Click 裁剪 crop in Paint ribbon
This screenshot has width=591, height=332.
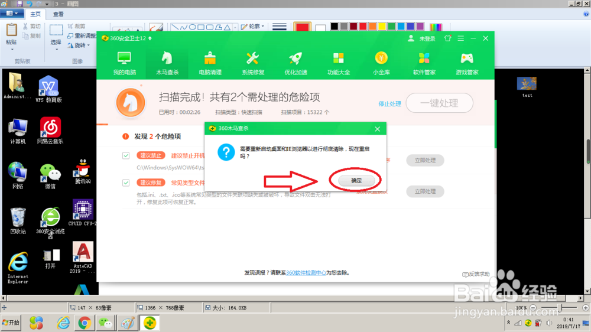(76, 27)
